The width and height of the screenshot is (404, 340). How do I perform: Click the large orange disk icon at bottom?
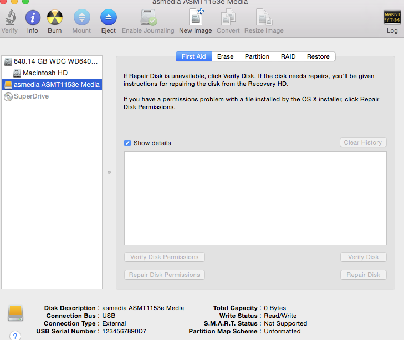[x=16, y=313]
